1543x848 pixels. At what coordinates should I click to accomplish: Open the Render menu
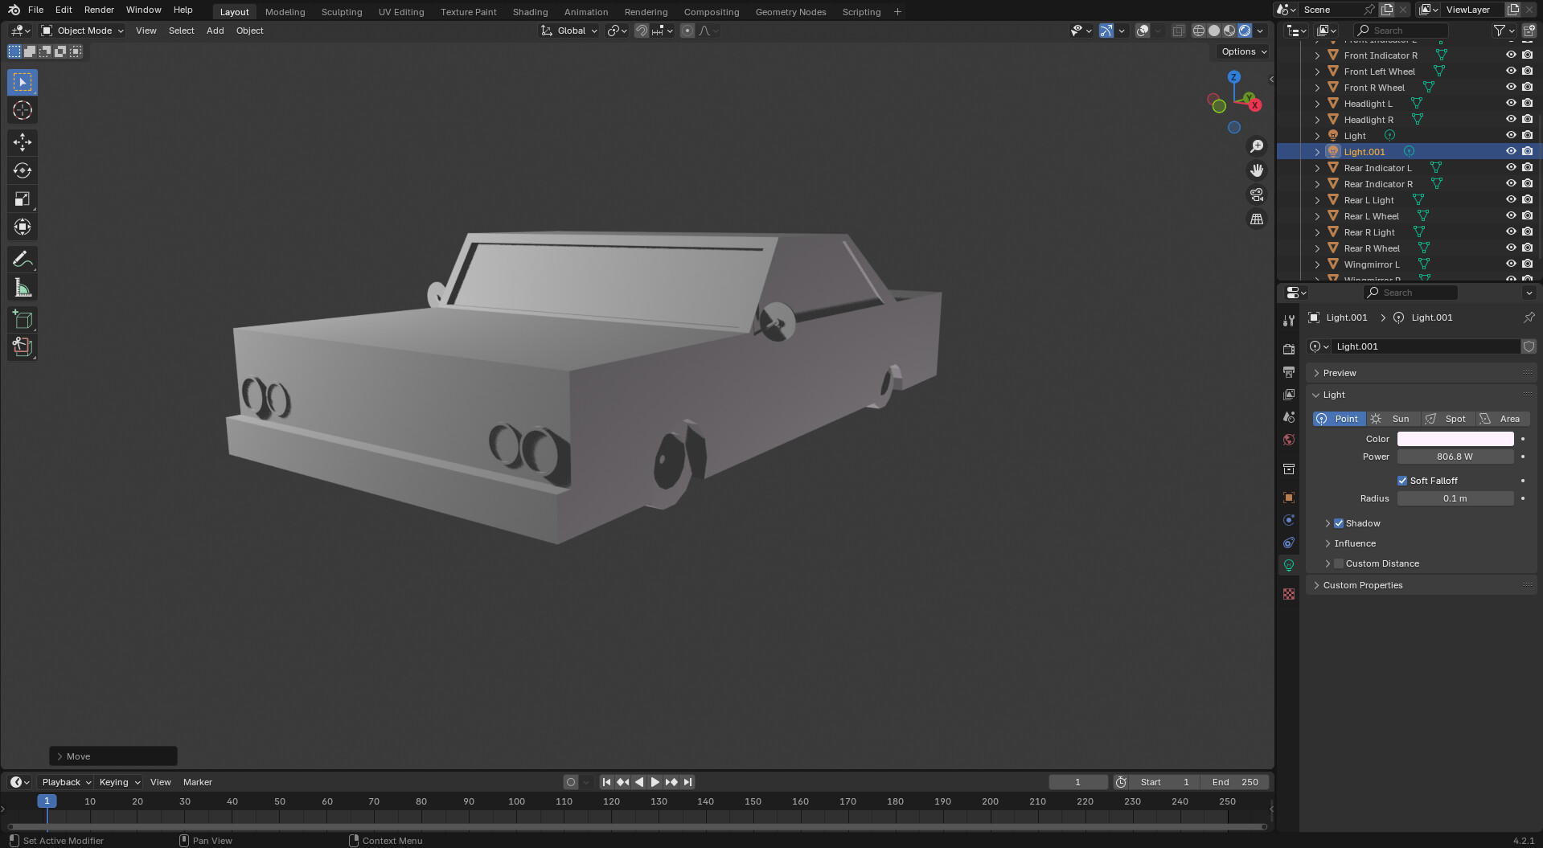tap(99, 10)
